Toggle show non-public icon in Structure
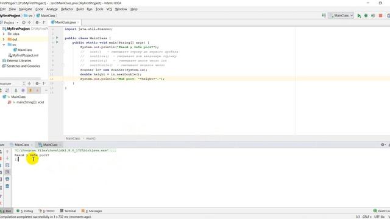Screen dimensions: 390x219 point(37,91)
